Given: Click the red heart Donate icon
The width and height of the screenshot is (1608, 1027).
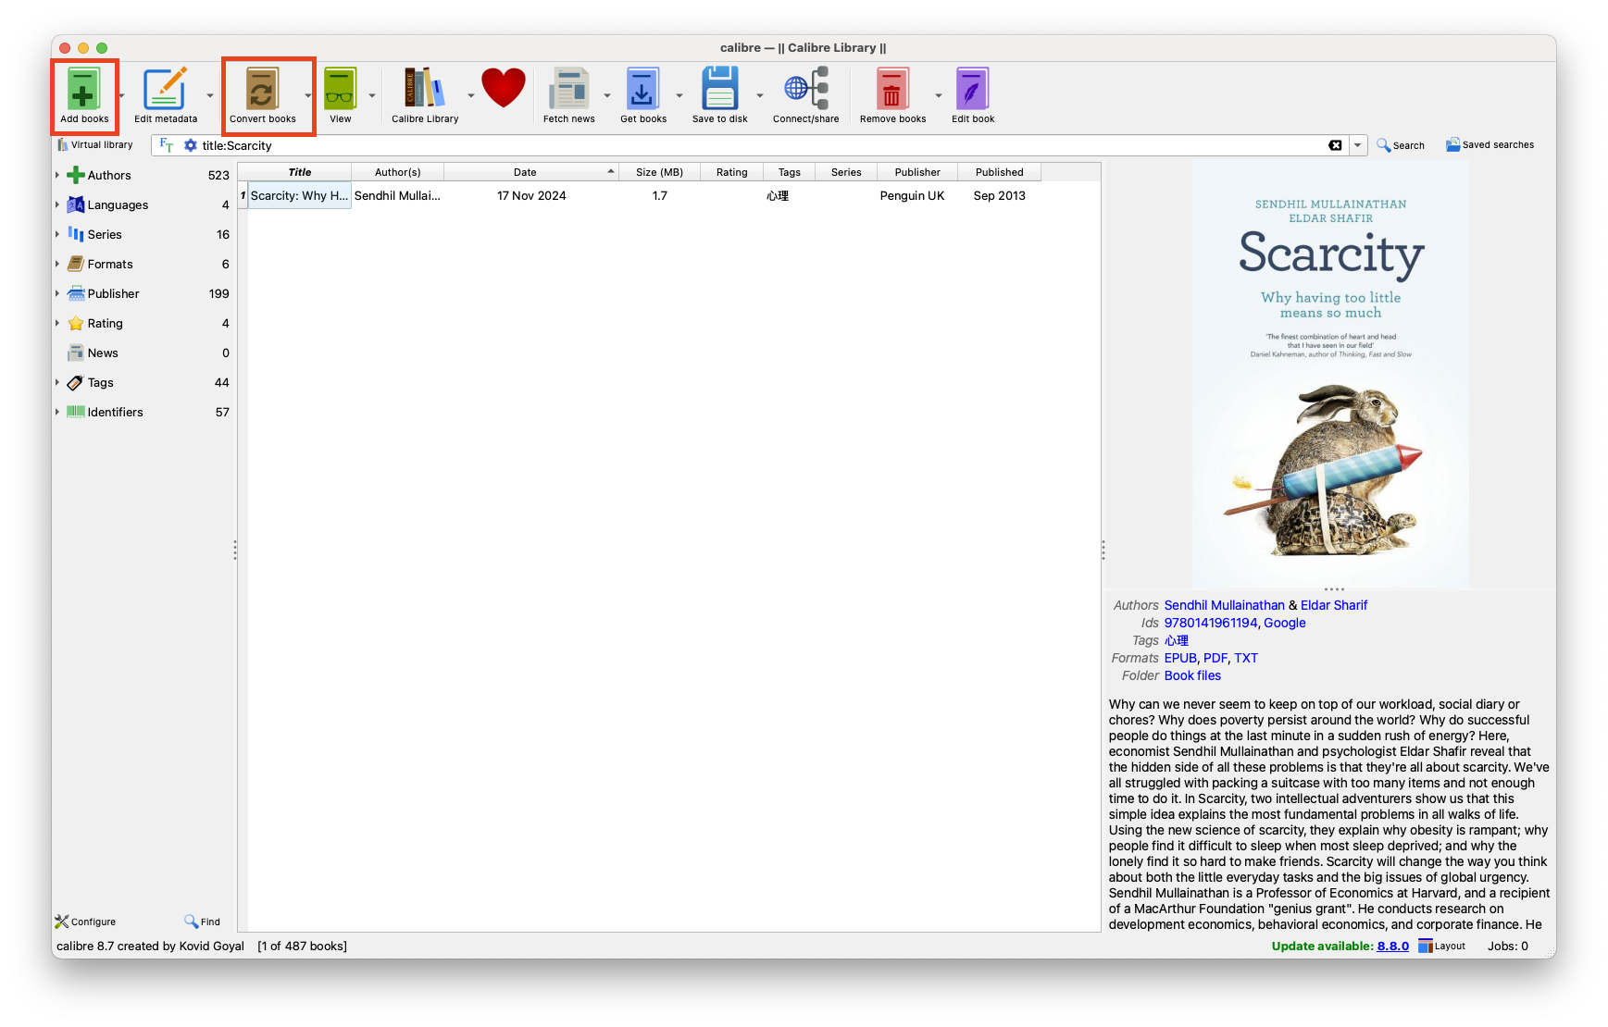Looking at the screenshot, I should (503, 90).
